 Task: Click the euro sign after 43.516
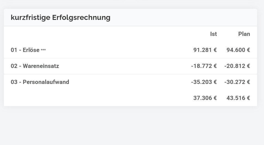point(248,98)
